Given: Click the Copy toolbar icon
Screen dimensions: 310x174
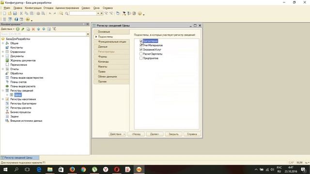Looking at the screenshot, I should pyautogui.click(x=26, y=14).
